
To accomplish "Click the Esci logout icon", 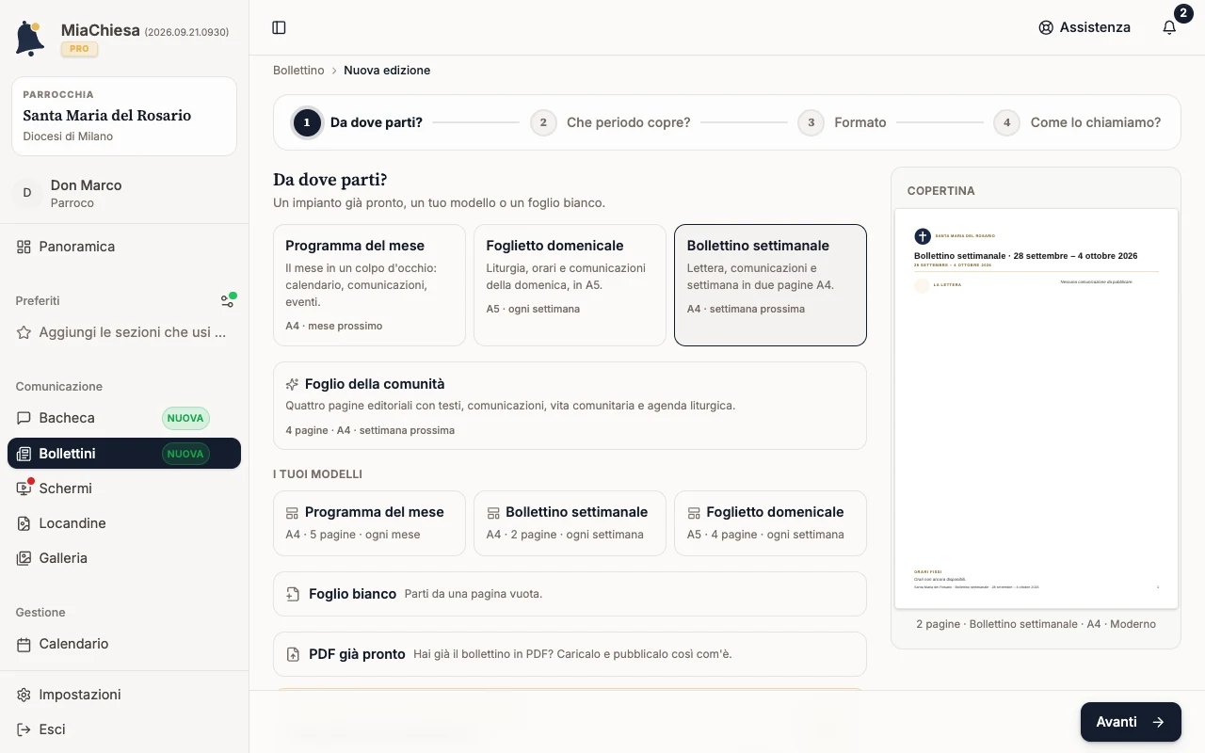I will point(24,729).
